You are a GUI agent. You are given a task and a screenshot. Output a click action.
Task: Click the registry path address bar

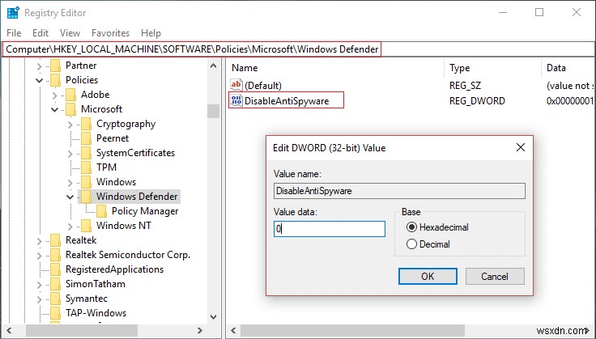pos(192,49)
